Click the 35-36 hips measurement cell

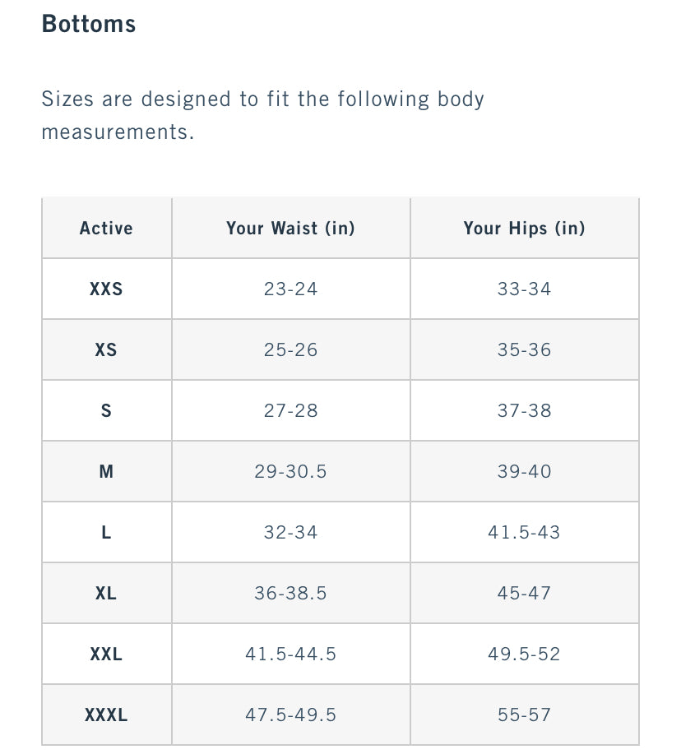click(524, 350)
